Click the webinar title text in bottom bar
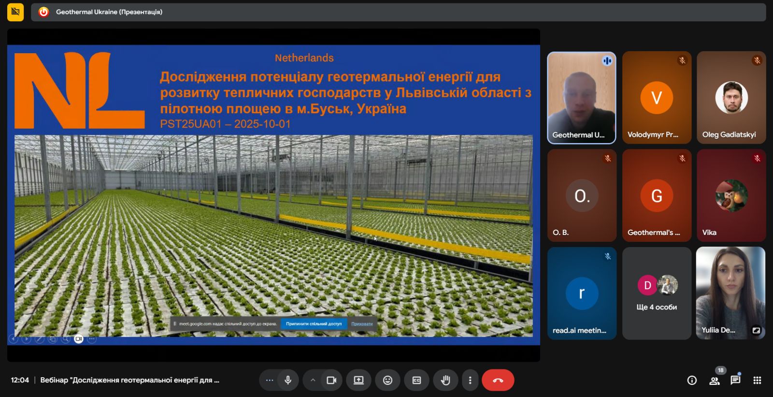The height and width of the screenshot is (397, 773). (129, 380)
